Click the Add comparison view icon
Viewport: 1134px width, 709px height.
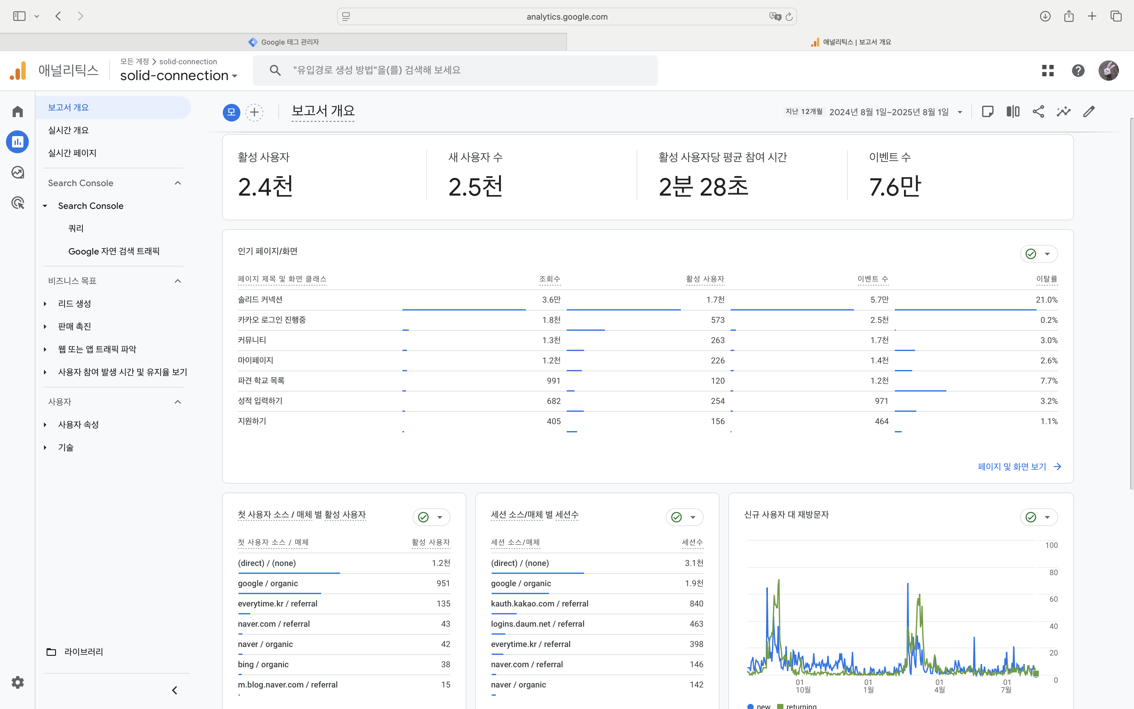pyautogui.click(x=1013, y=112)
